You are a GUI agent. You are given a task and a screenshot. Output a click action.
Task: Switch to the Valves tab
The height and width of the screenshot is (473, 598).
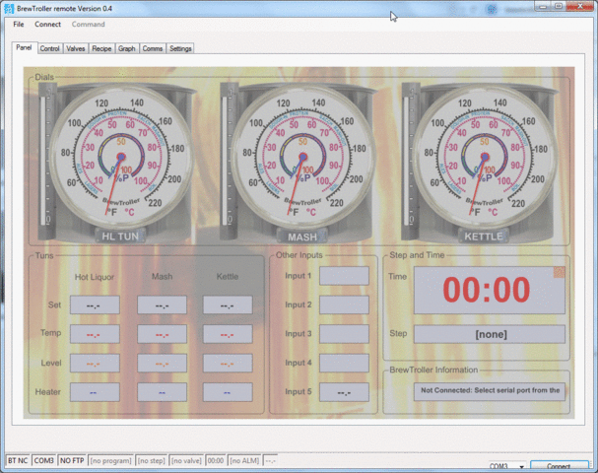click(x=76, y=48)
